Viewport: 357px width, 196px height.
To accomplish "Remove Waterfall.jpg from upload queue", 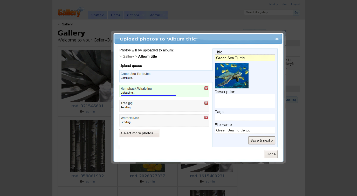I will coord(206,117).
